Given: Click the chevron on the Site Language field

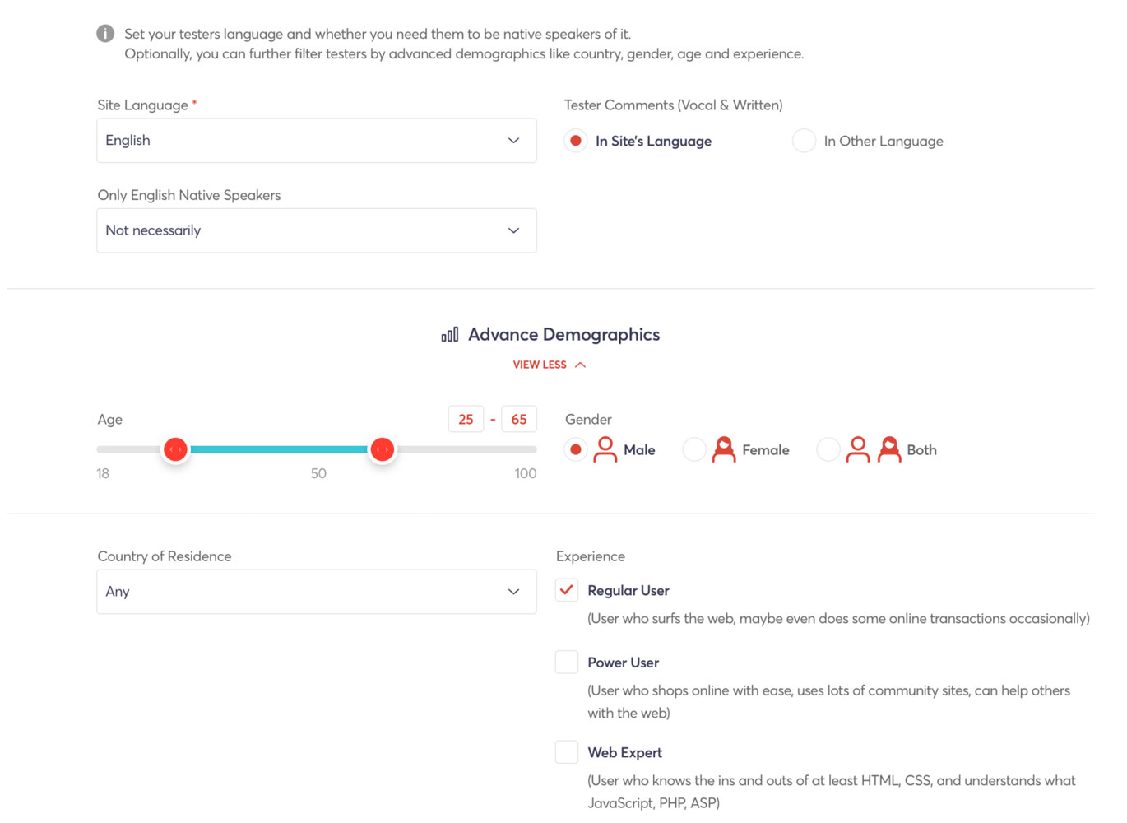Looking at the screenshot, I should click(513, 140).
